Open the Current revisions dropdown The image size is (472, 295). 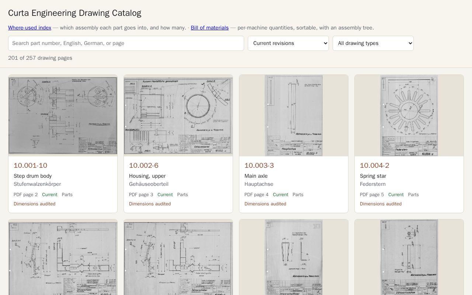pos(288,43)
